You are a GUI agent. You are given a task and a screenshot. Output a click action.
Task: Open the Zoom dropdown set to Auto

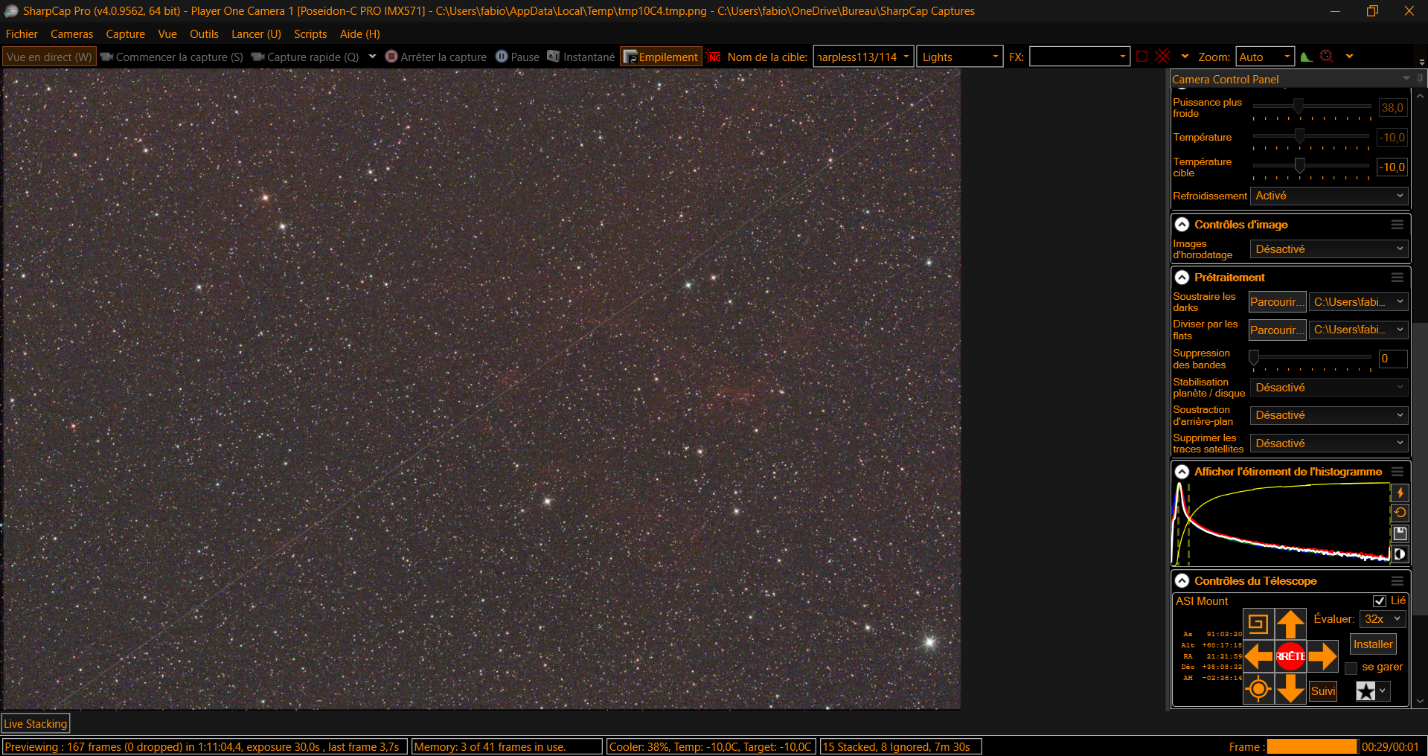[1265, 57]
